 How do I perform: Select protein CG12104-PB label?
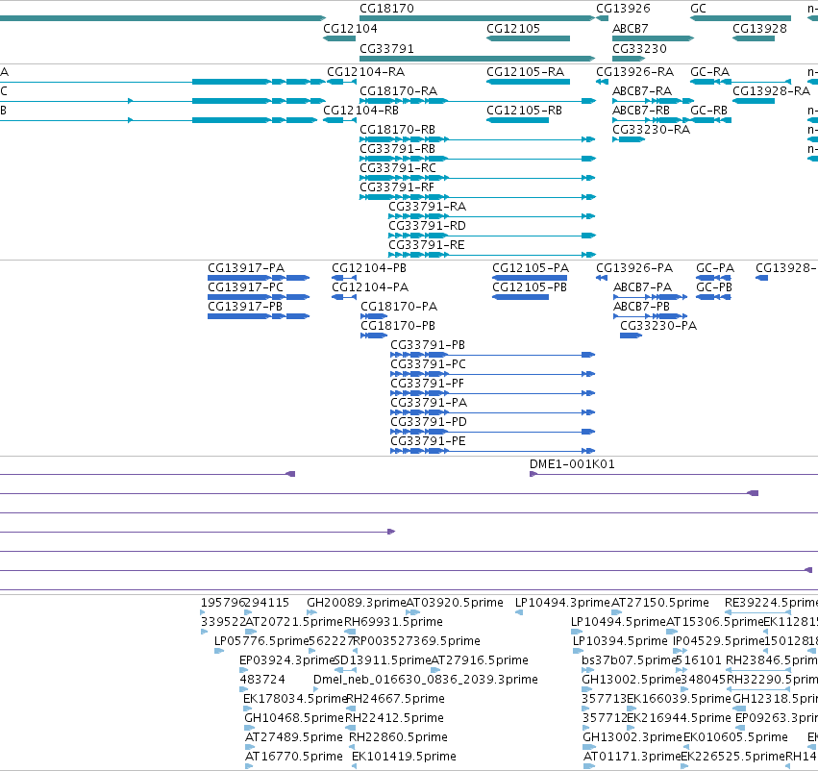369,268
